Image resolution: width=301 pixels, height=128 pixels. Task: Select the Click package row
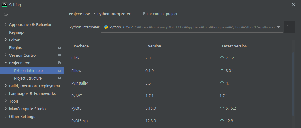[181, 58]
